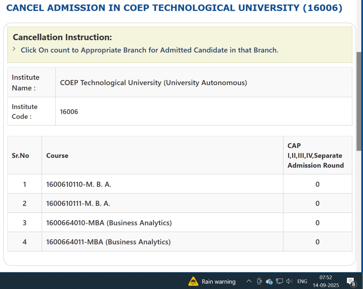
Task: Select course 1600664011-MBA (Business Analytics)
Action: tap(108, 242)
